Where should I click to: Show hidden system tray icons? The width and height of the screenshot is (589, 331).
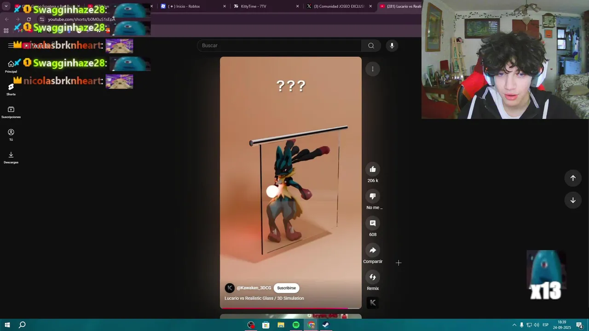514,325
